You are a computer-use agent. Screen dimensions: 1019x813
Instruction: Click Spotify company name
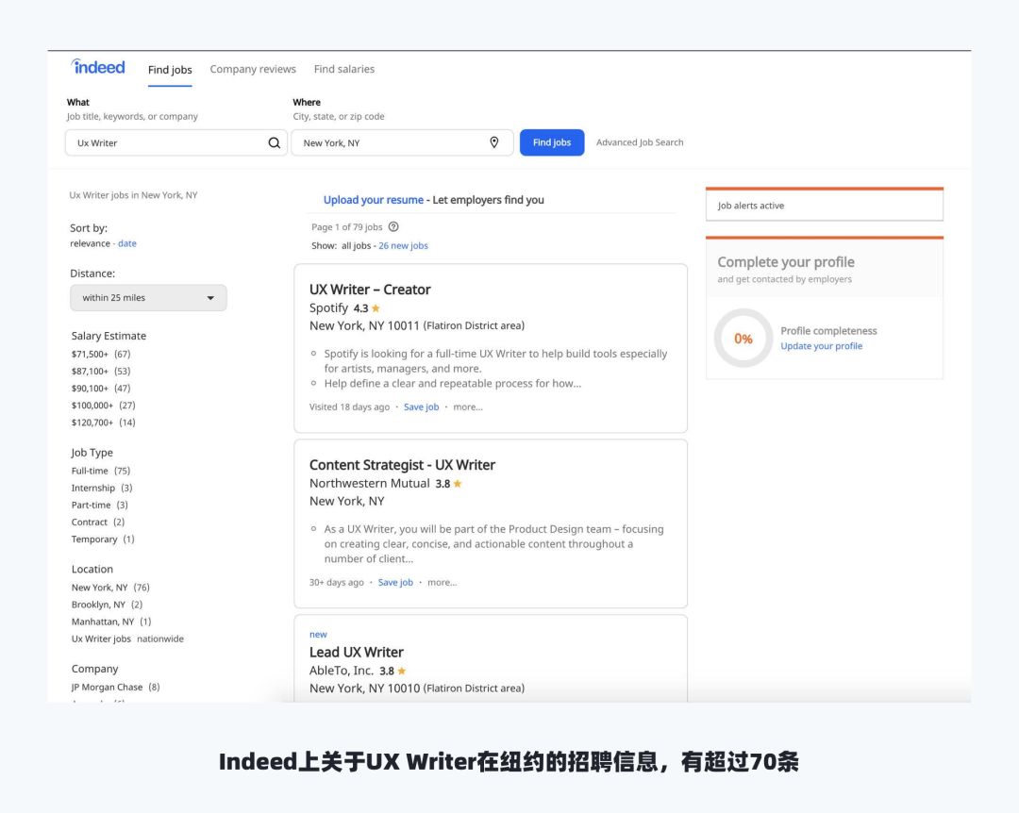[x=328, y=308]
